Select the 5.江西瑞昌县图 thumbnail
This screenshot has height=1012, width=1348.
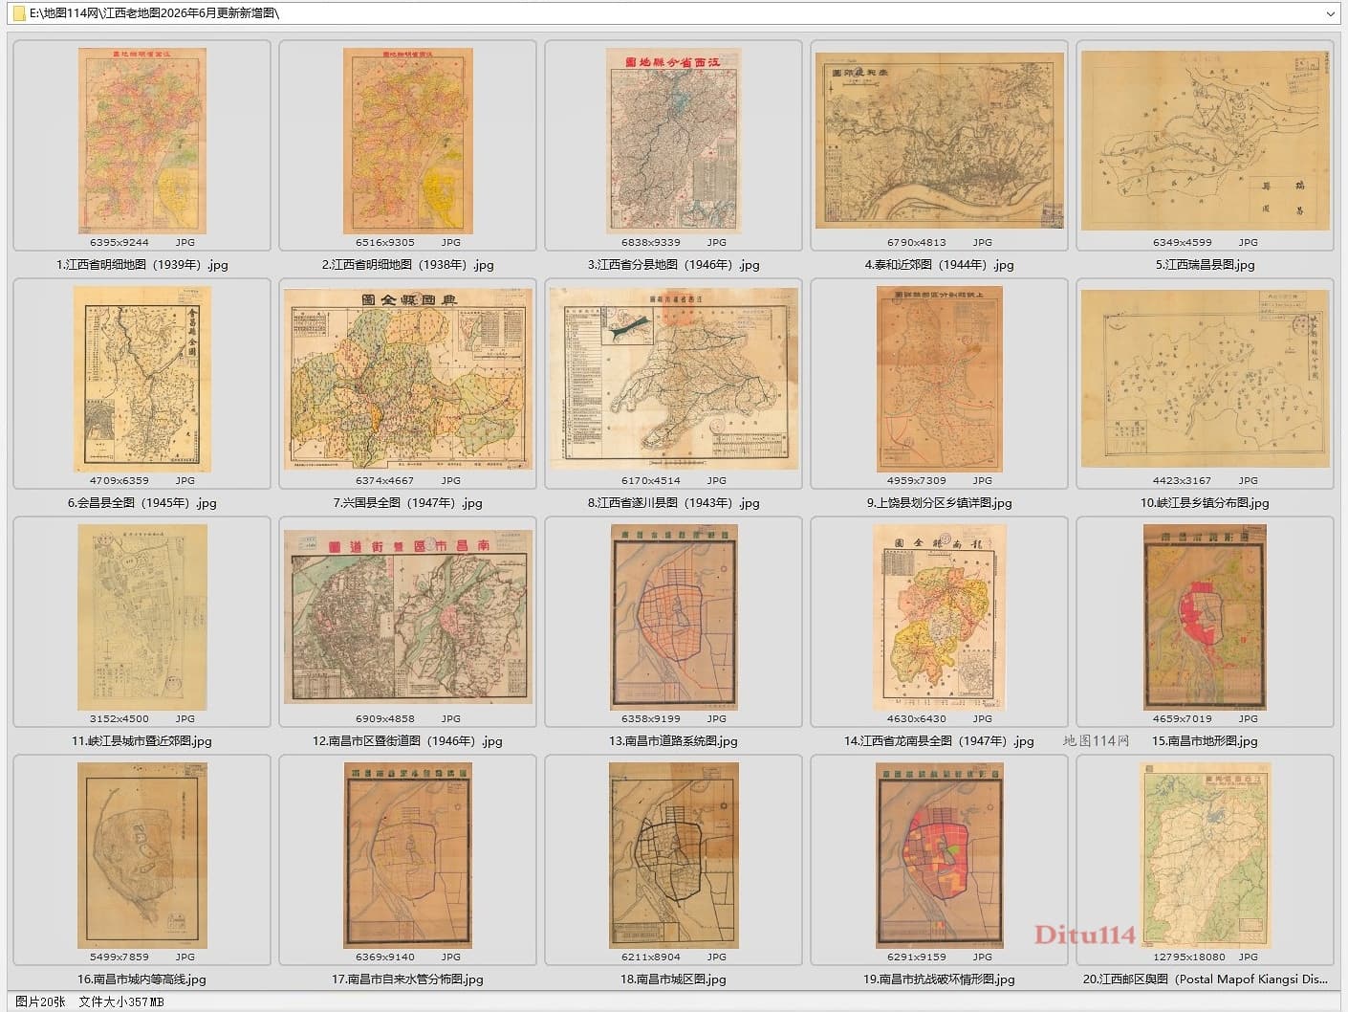pyautogui.click(x=1205, y=141)
